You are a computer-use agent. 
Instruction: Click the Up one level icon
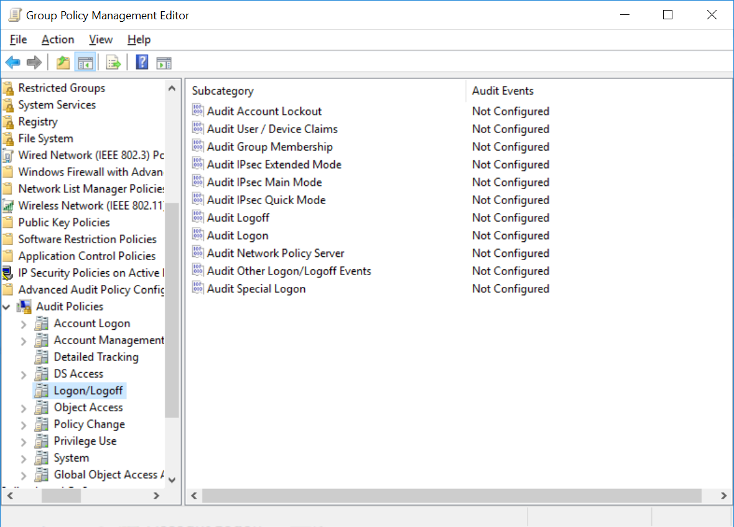point(62,62)
